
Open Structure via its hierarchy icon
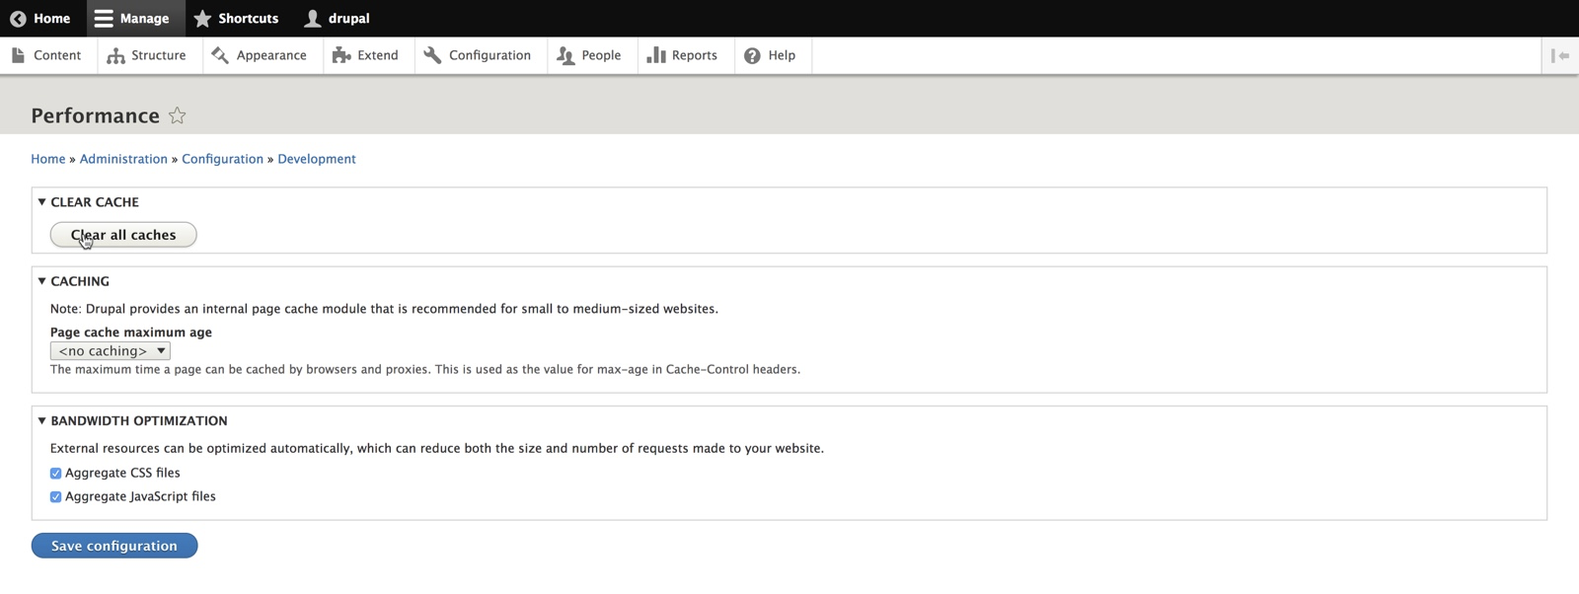115,55
